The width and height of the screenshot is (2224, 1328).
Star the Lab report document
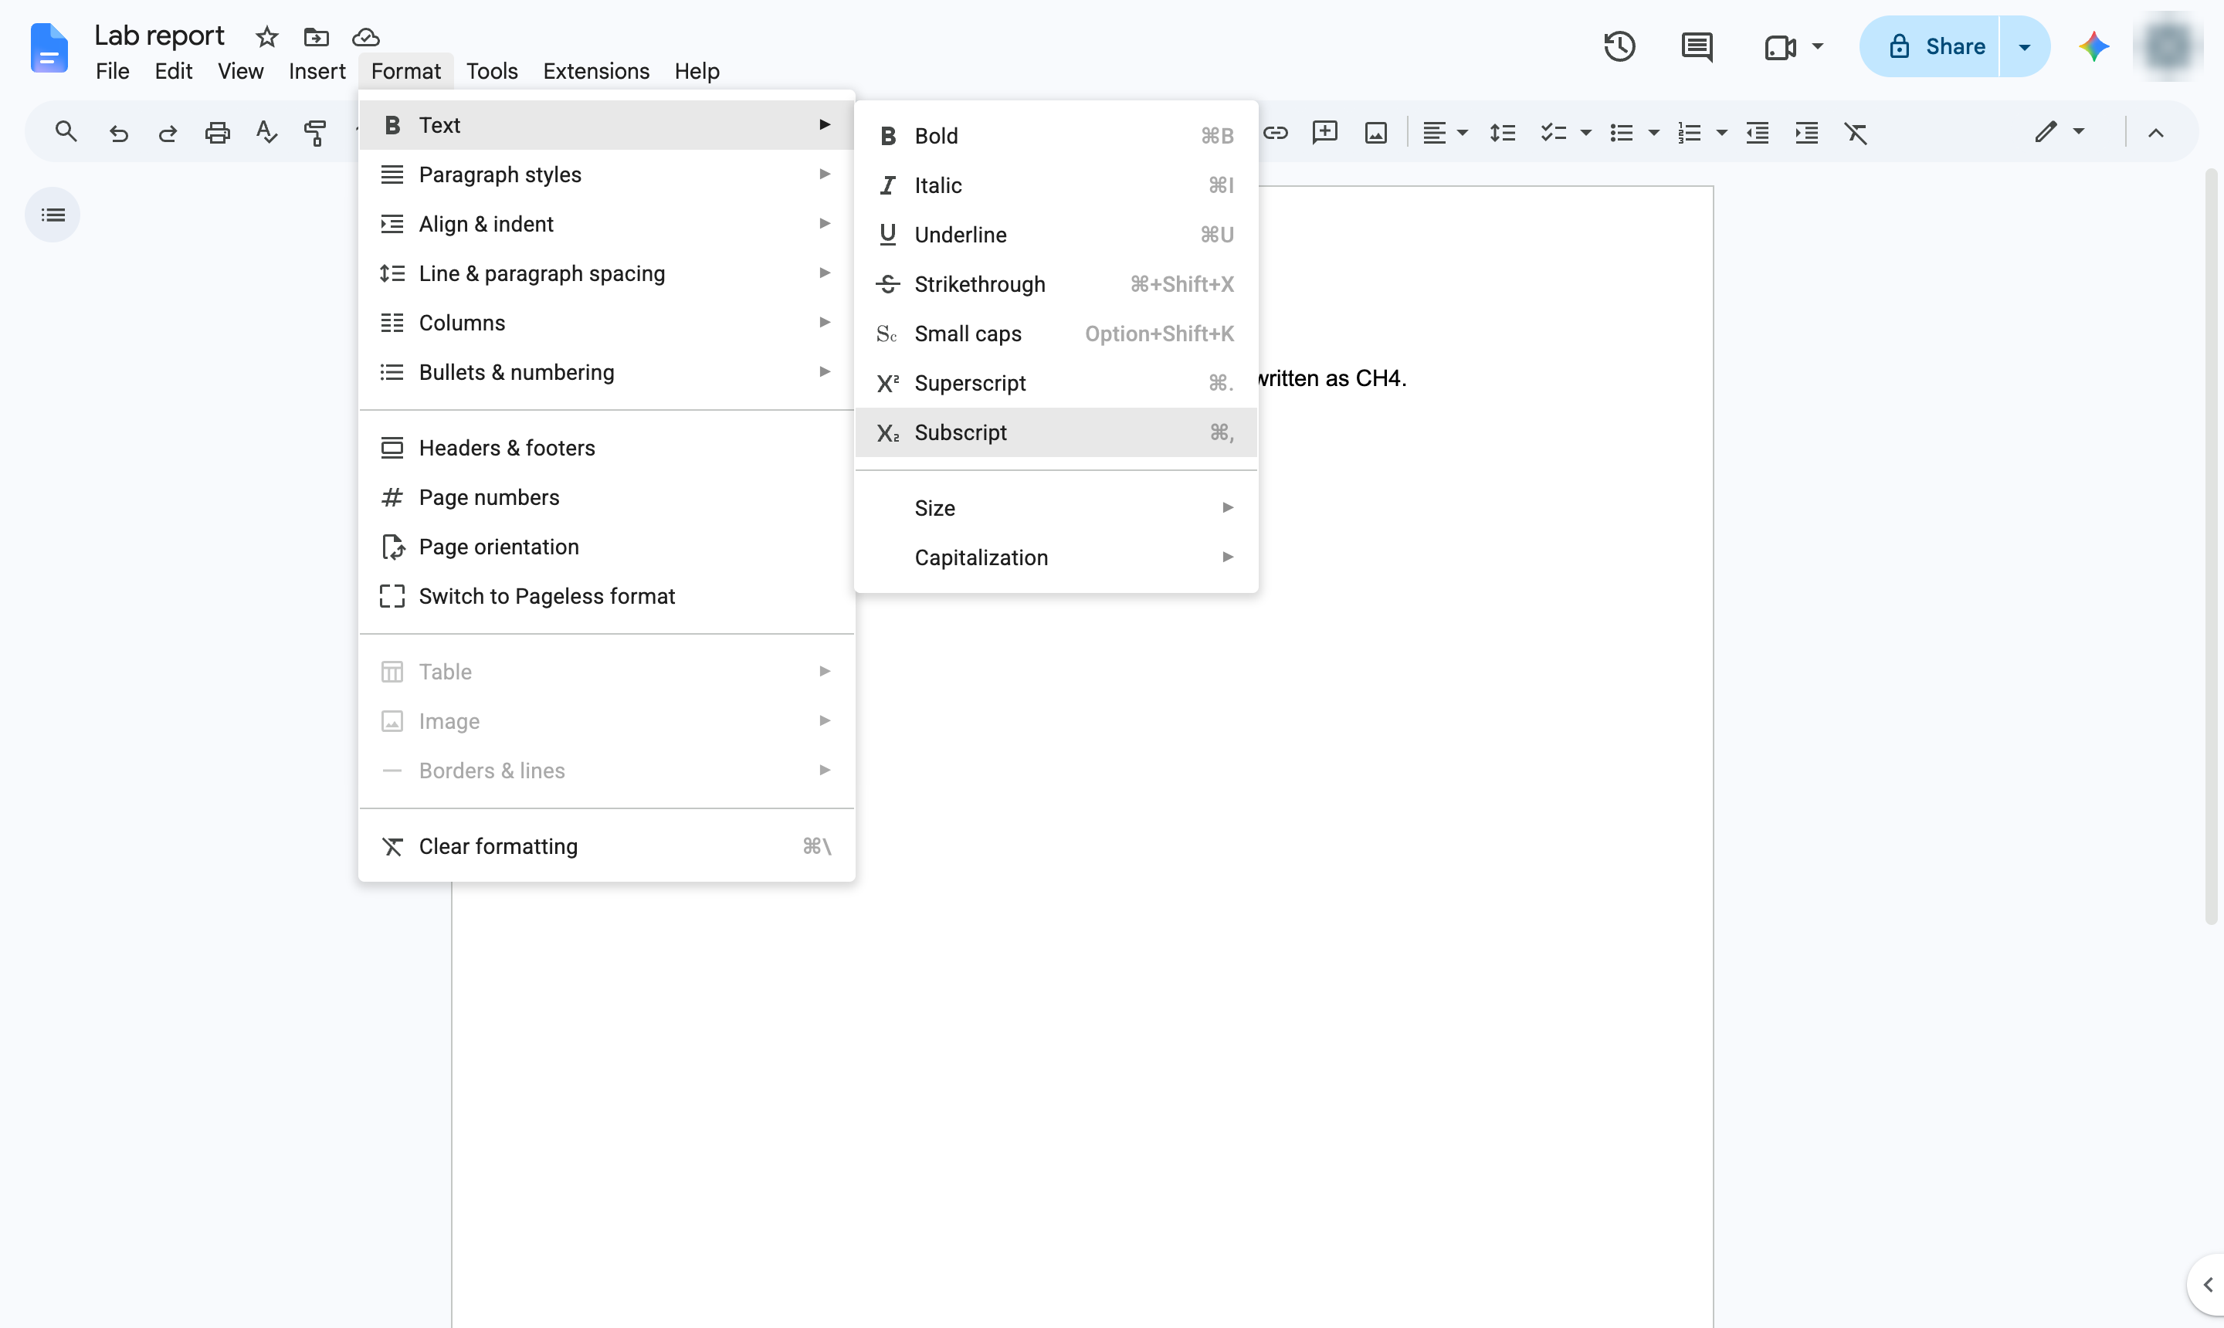click(266, 37)
